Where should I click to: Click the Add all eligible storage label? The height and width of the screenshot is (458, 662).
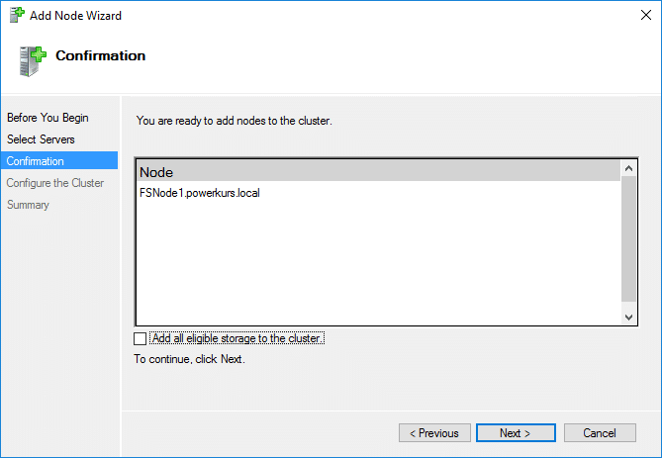[x=237, y=338]
